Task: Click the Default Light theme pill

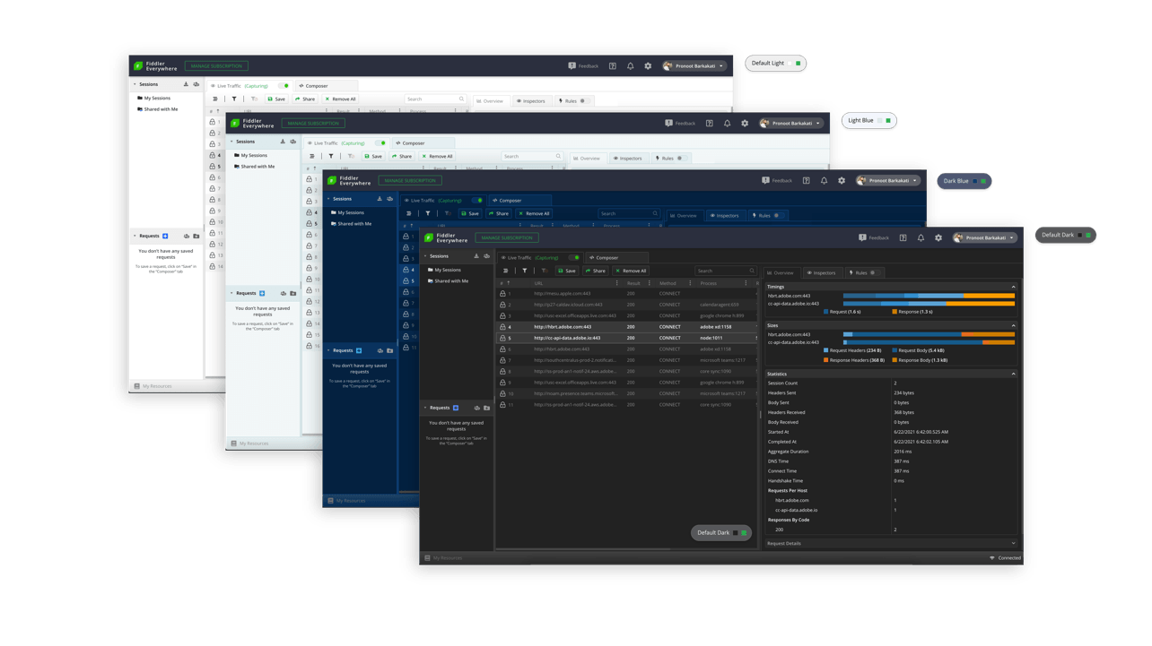Action: click(776, 63)
